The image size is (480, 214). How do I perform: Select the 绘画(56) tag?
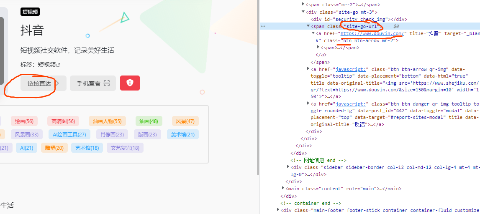coord(24,121)
